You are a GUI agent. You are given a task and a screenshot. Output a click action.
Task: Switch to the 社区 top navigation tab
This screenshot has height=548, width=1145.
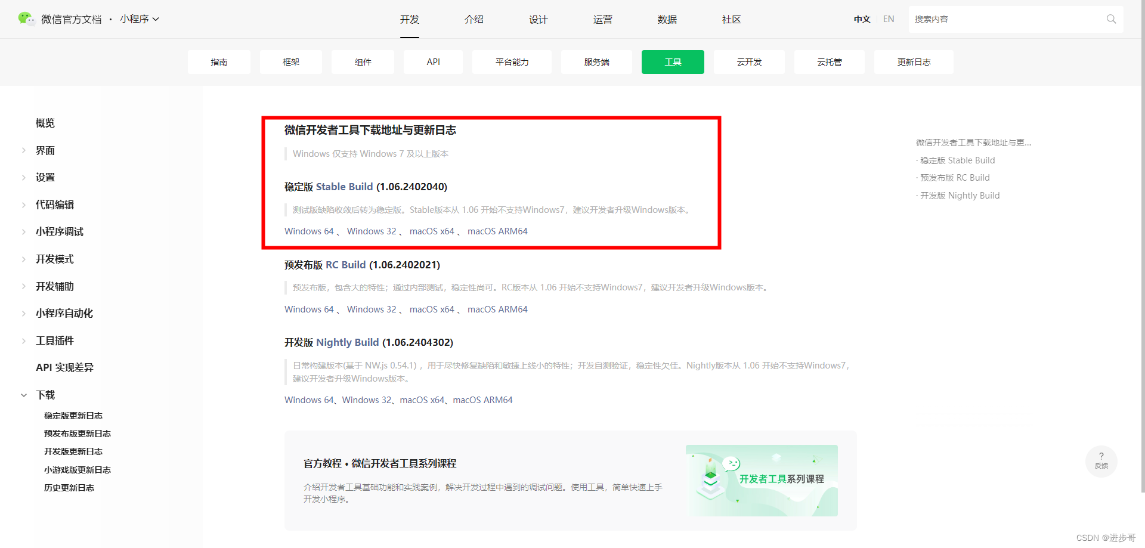732,20
